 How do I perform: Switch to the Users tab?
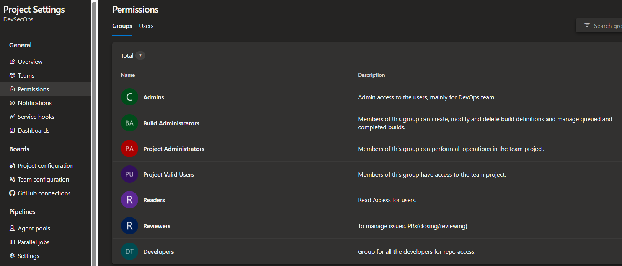(x=146, y=26)
